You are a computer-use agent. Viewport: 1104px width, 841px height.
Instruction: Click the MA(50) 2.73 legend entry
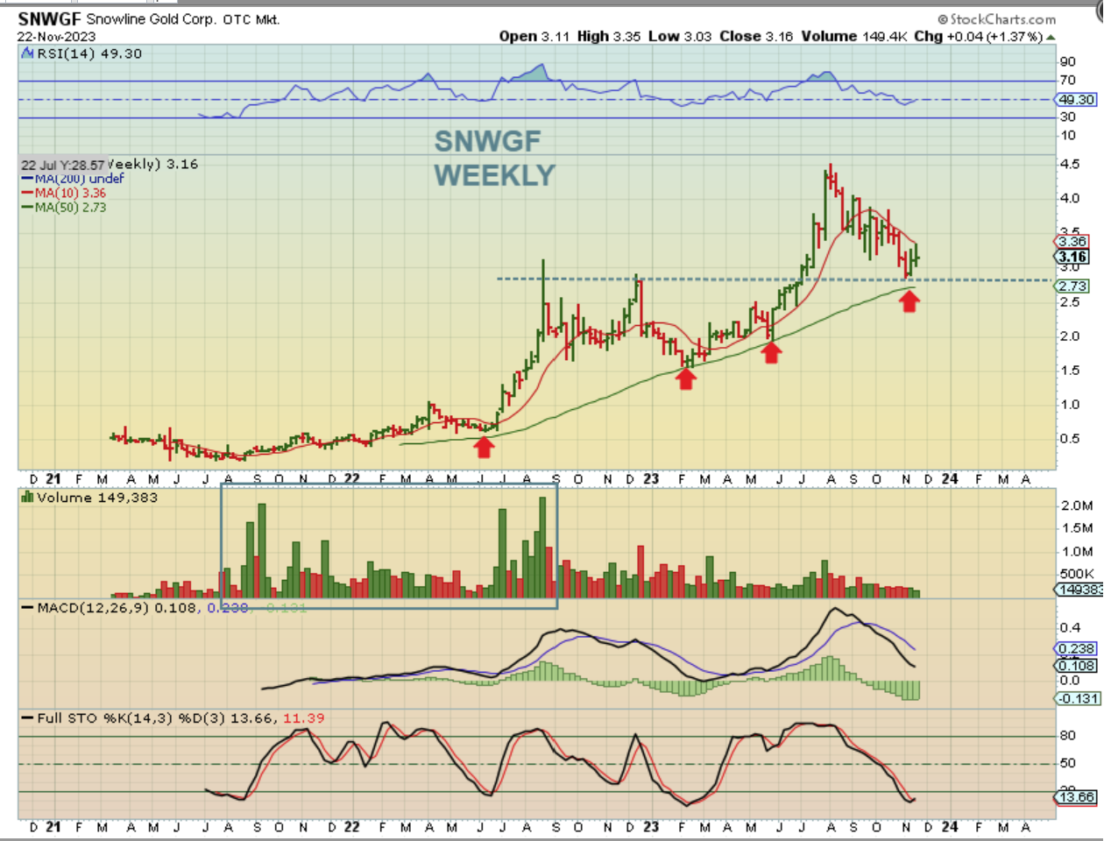[64, 208]
